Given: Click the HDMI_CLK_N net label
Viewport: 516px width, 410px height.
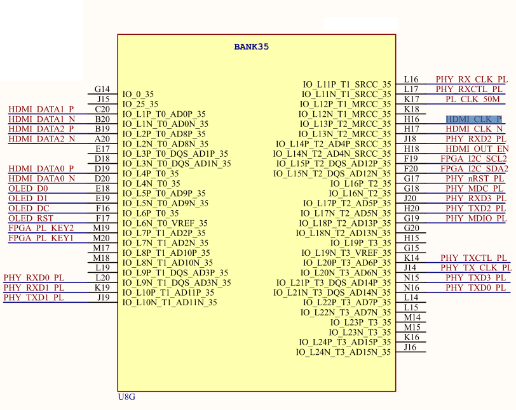Looking at the screenshot, I should tap(474, 129).
